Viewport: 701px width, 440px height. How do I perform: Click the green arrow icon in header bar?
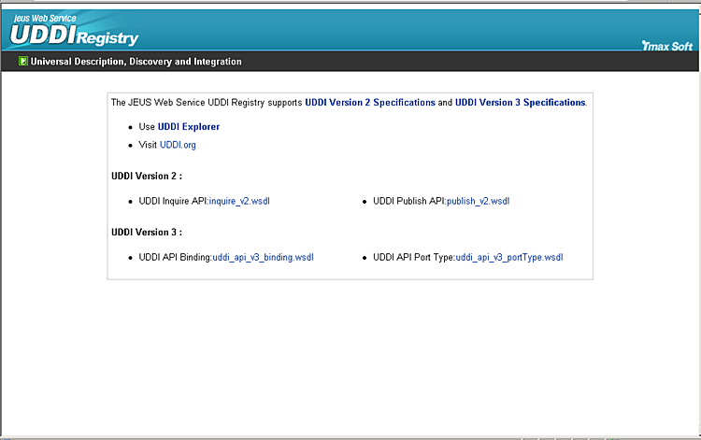pyautogui.click(x=22, y=62)
